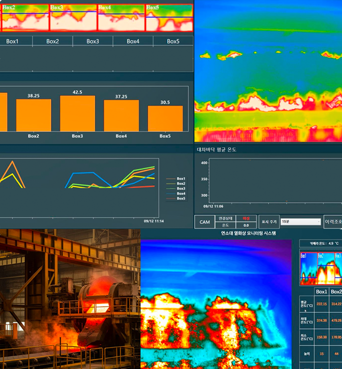Open the 이력조회 history lookup button

(x=333, y=222)
